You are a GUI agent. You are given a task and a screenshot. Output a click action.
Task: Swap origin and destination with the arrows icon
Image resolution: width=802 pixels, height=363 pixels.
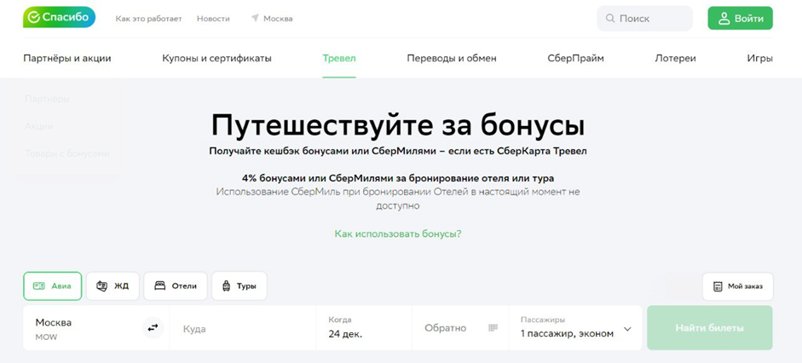pyautogui.click(x=153, y=328)
